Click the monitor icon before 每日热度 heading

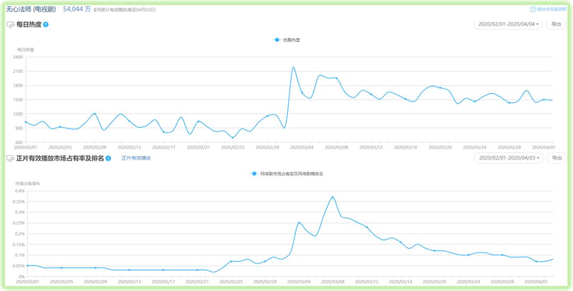pyautogui.click(x=11, y=25)
